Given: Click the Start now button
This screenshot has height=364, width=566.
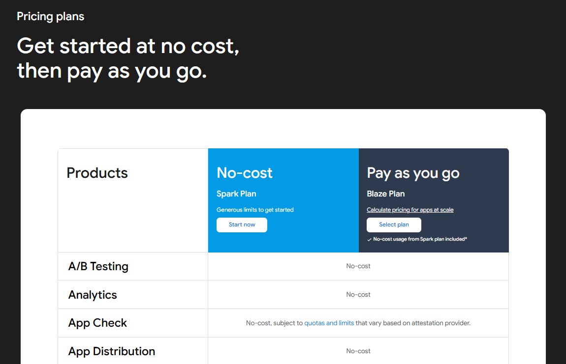Looking at the screenshot, I should (x=242, y=225).
